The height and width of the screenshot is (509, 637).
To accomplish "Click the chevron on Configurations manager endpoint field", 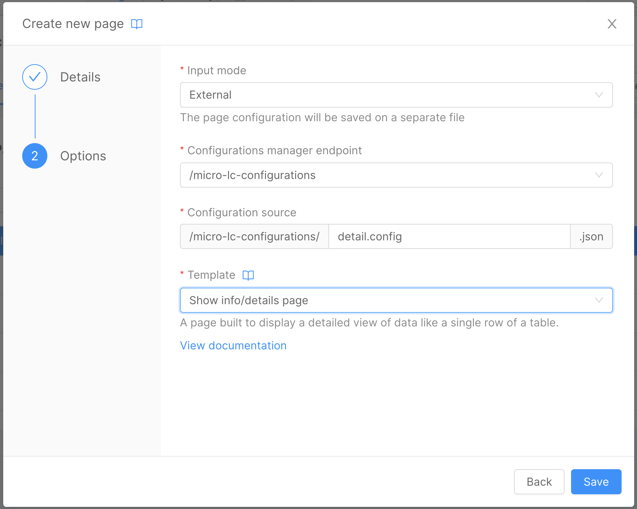I will pyautogui.click(x=598, y=175).
